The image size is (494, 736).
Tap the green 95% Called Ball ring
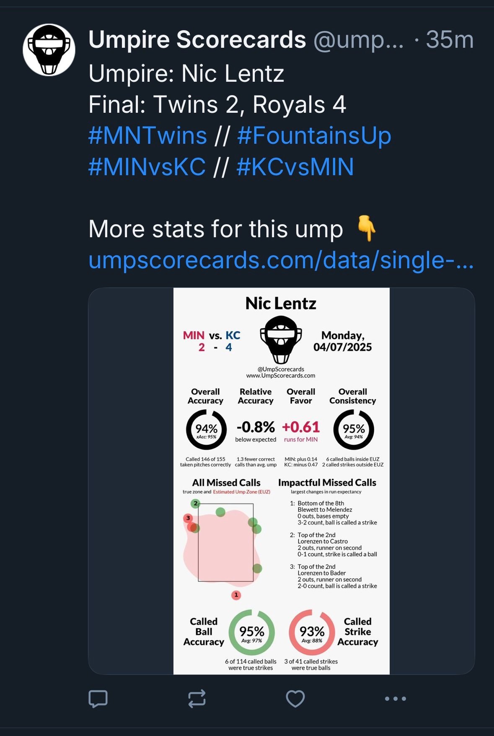251,632
